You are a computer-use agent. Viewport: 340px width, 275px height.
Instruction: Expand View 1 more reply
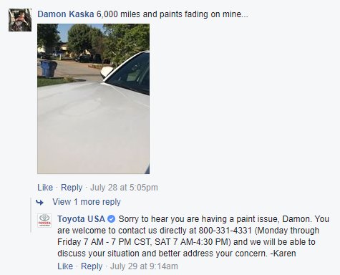coord(87,202)
